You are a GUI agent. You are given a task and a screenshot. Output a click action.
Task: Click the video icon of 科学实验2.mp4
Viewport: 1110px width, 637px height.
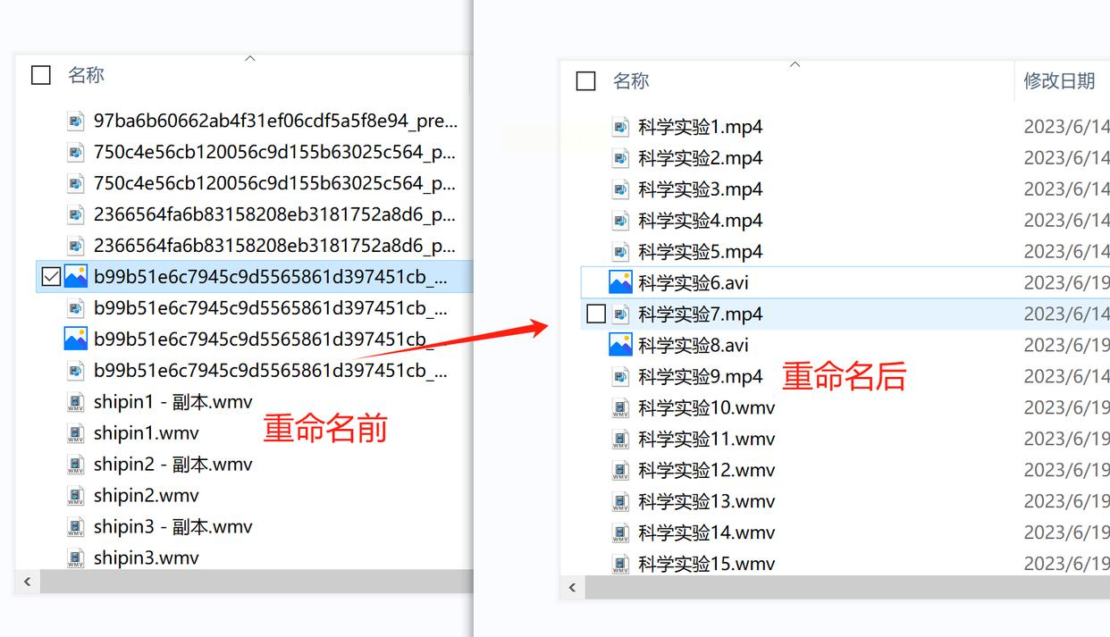pos(620,158)
